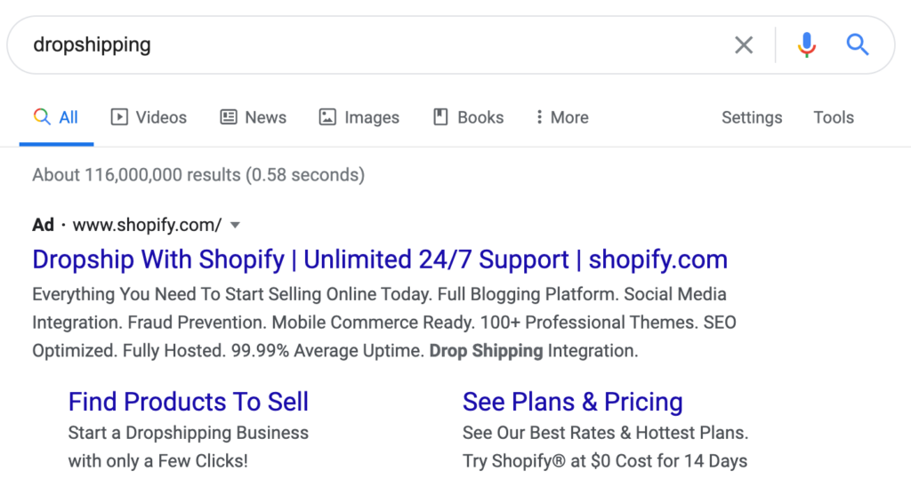Open the Tools filter options
The image size is (911, 503).
tap(834, 117)
